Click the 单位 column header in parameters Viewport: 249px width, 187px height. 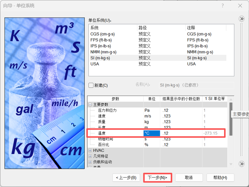(x=152, y=99)
